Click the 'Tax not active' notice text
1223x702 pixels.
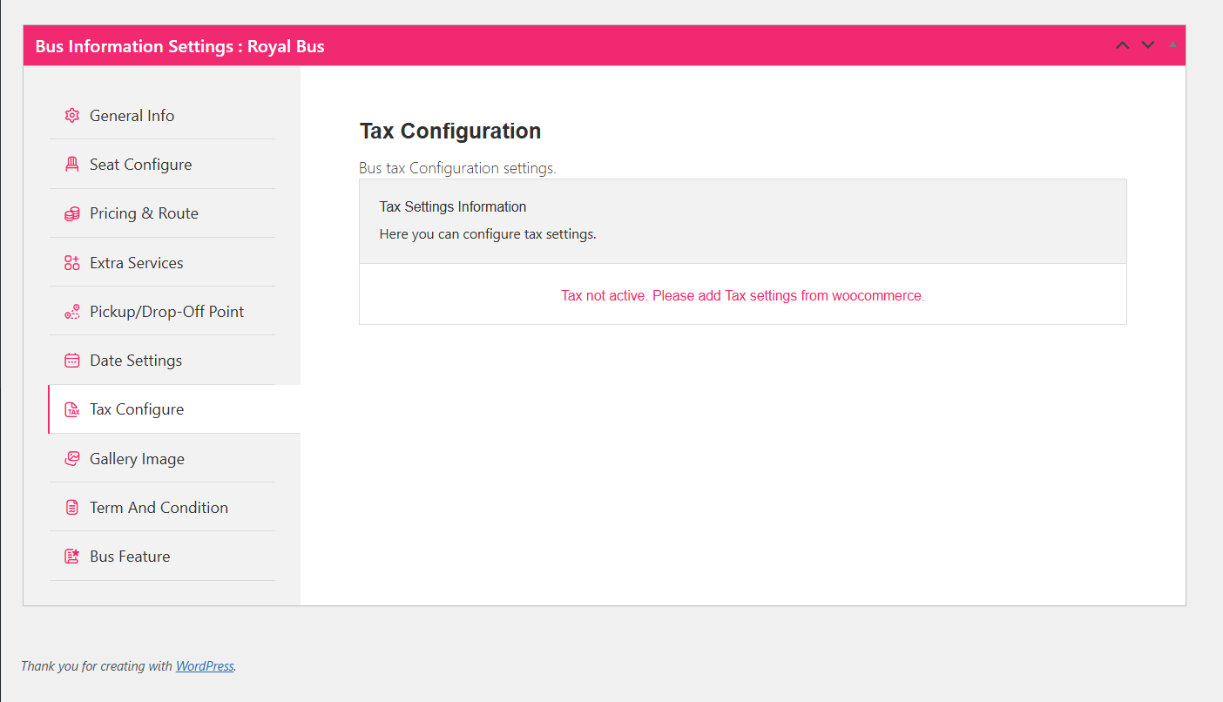pyautogui.click(x=742, y=296)
